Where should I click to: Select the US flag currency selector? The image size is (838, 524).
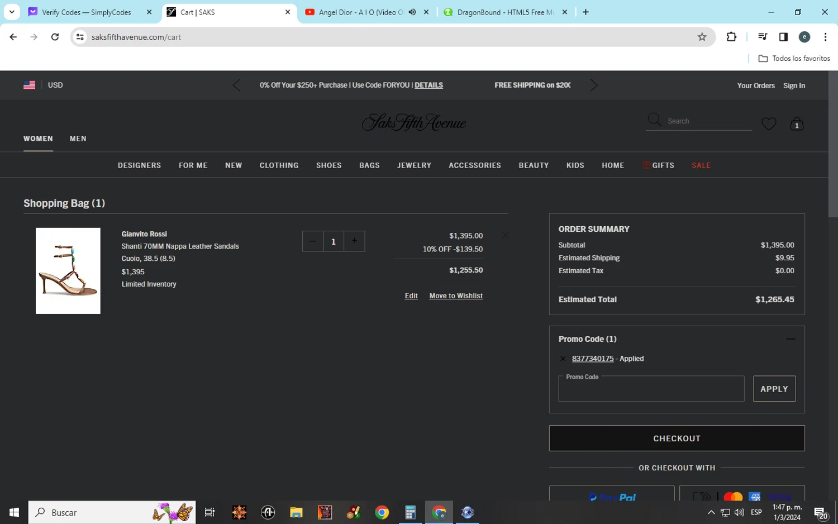[x=30, y=85]
